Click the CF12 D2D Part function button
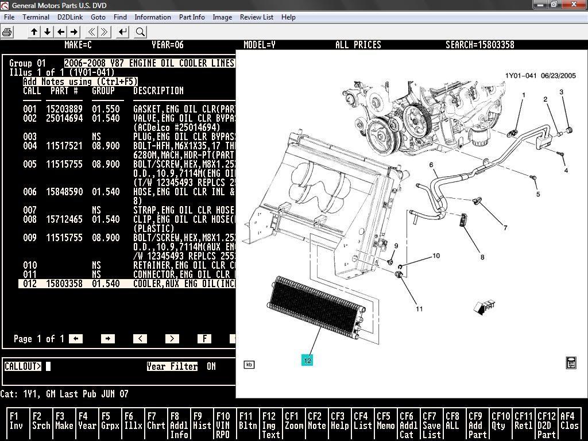The image size is (588, 441). click(x=547, y=425)
